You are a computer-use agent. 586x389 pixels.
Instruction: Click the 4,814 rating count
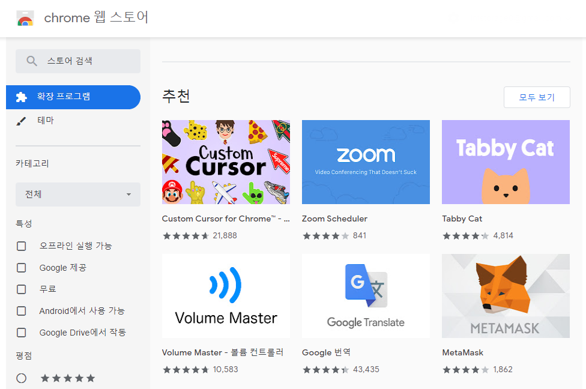[x=503, y=235]
